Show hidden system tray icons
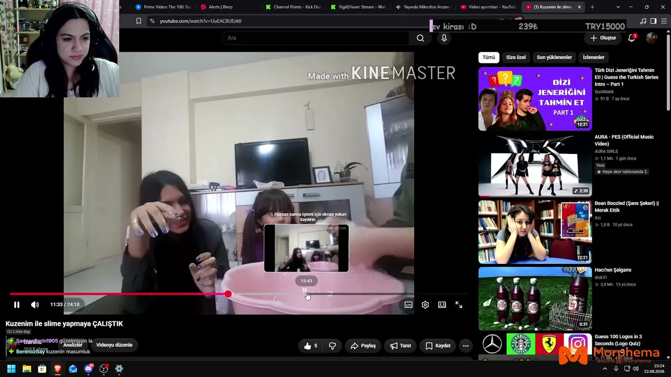Image resolution: width=671 pixels, height=377 pixels. coord(604,369)
